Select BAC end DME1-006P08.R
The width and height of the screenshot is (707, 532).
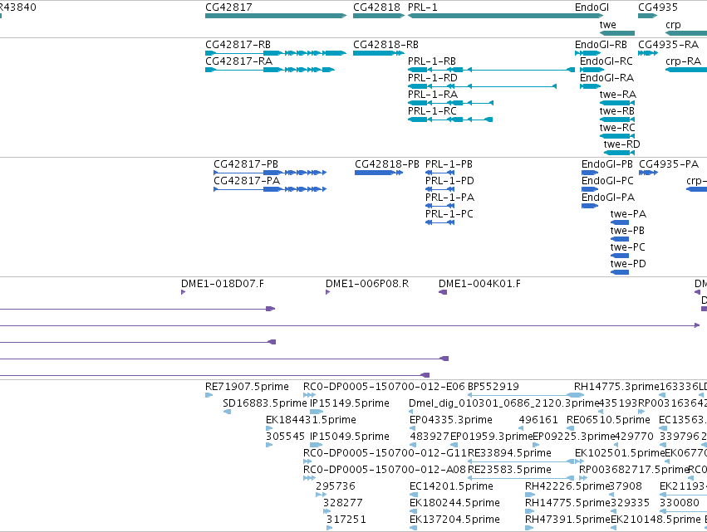[x=367, y=284]
